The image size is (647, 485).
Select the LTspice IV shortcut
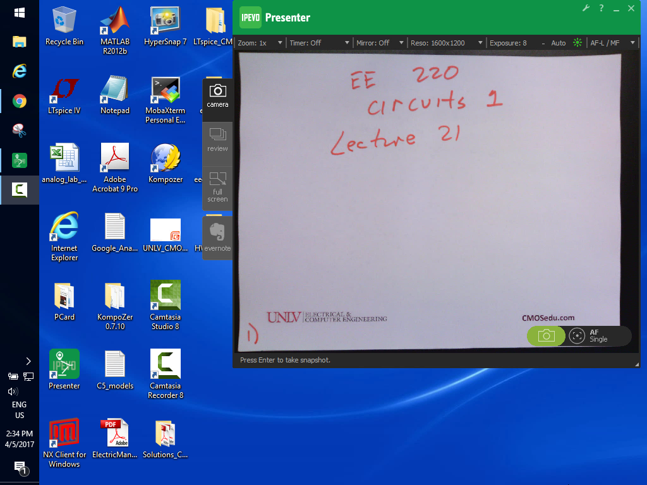[64, 96]
